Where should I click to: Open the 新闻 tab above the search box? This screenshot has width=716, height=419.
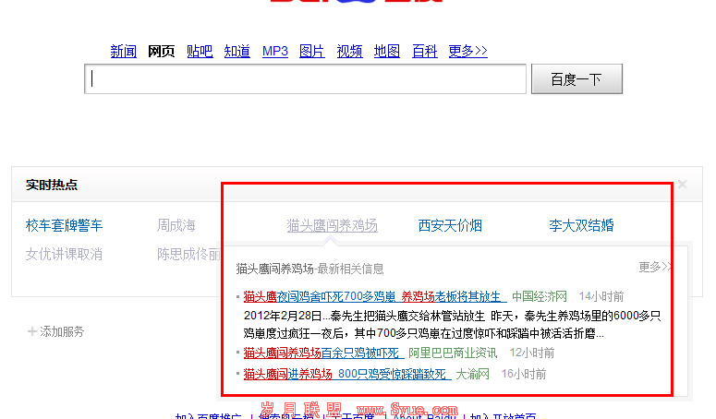(123, 52)
